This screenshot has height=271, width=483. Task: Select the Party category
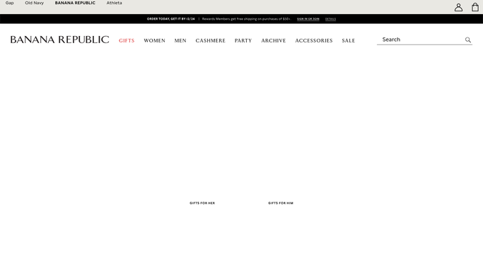243,40
